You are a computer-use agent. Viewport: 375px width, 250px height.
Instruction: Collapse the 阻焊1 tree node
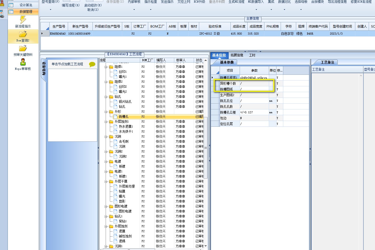(x=106, y=67)
